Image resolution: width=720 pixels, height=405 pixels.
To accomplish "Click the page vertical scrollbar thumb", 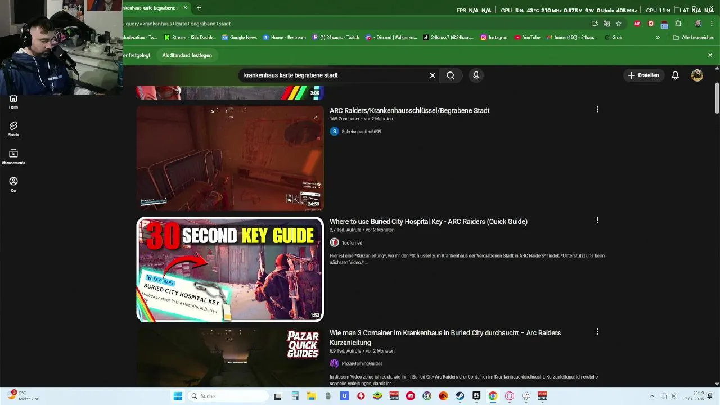I will click(x=717, y=98).
